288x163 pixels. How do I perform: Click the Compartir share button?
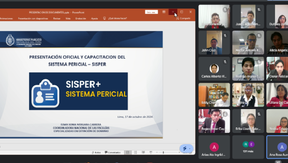click(x=183, y=18)
